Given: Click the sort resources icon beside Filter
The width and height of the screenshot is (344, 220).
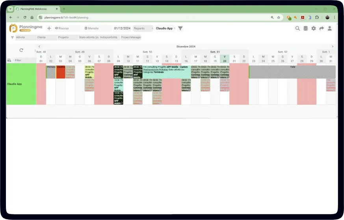Looking at the screenshot, I should (x=9, y=60).
